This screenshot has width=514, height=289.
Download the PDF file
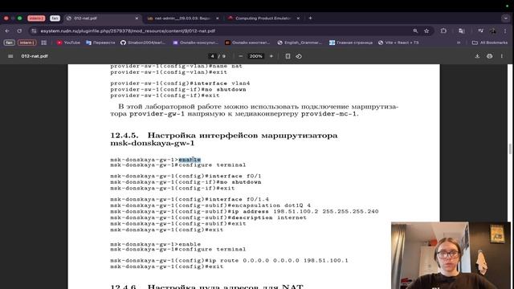[x=477, y=56]
